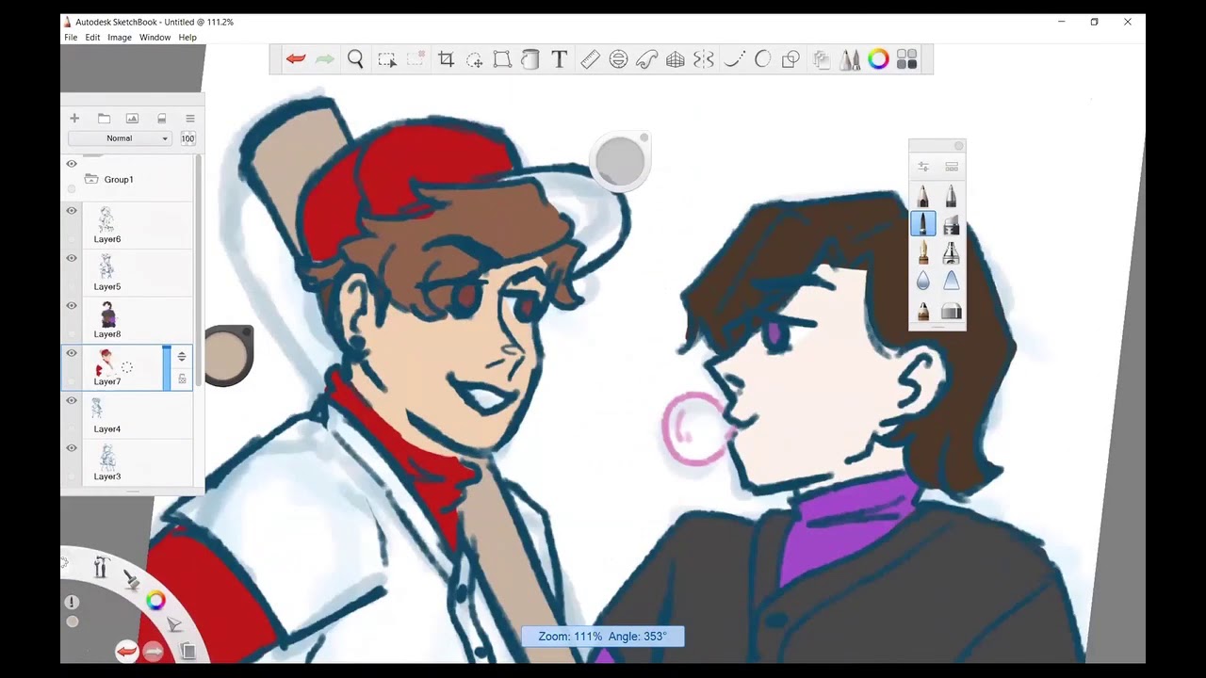Select the chisel tip marker brush
This screenshot has height=678, width=1206.
coord(951,224)
